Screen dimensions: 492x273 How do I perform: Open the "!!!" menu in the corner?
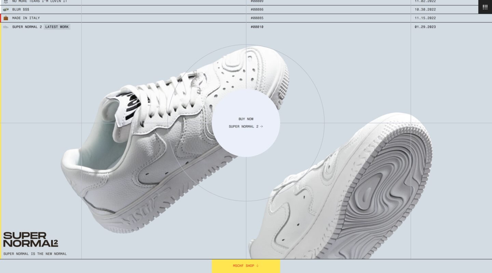[x=485, y=7]
